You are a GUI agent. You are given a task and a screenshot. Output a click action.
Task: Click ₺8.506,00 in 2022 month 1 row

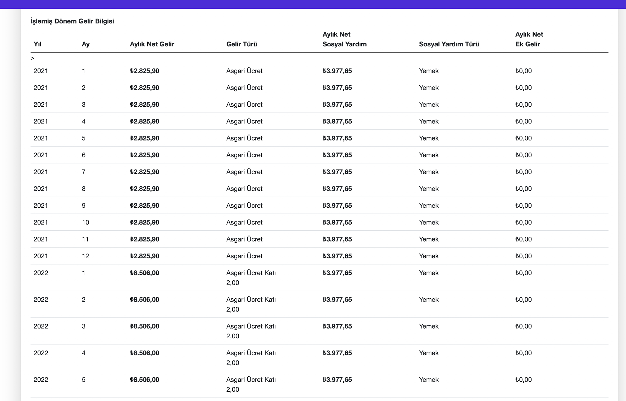(x=144, y=273)
